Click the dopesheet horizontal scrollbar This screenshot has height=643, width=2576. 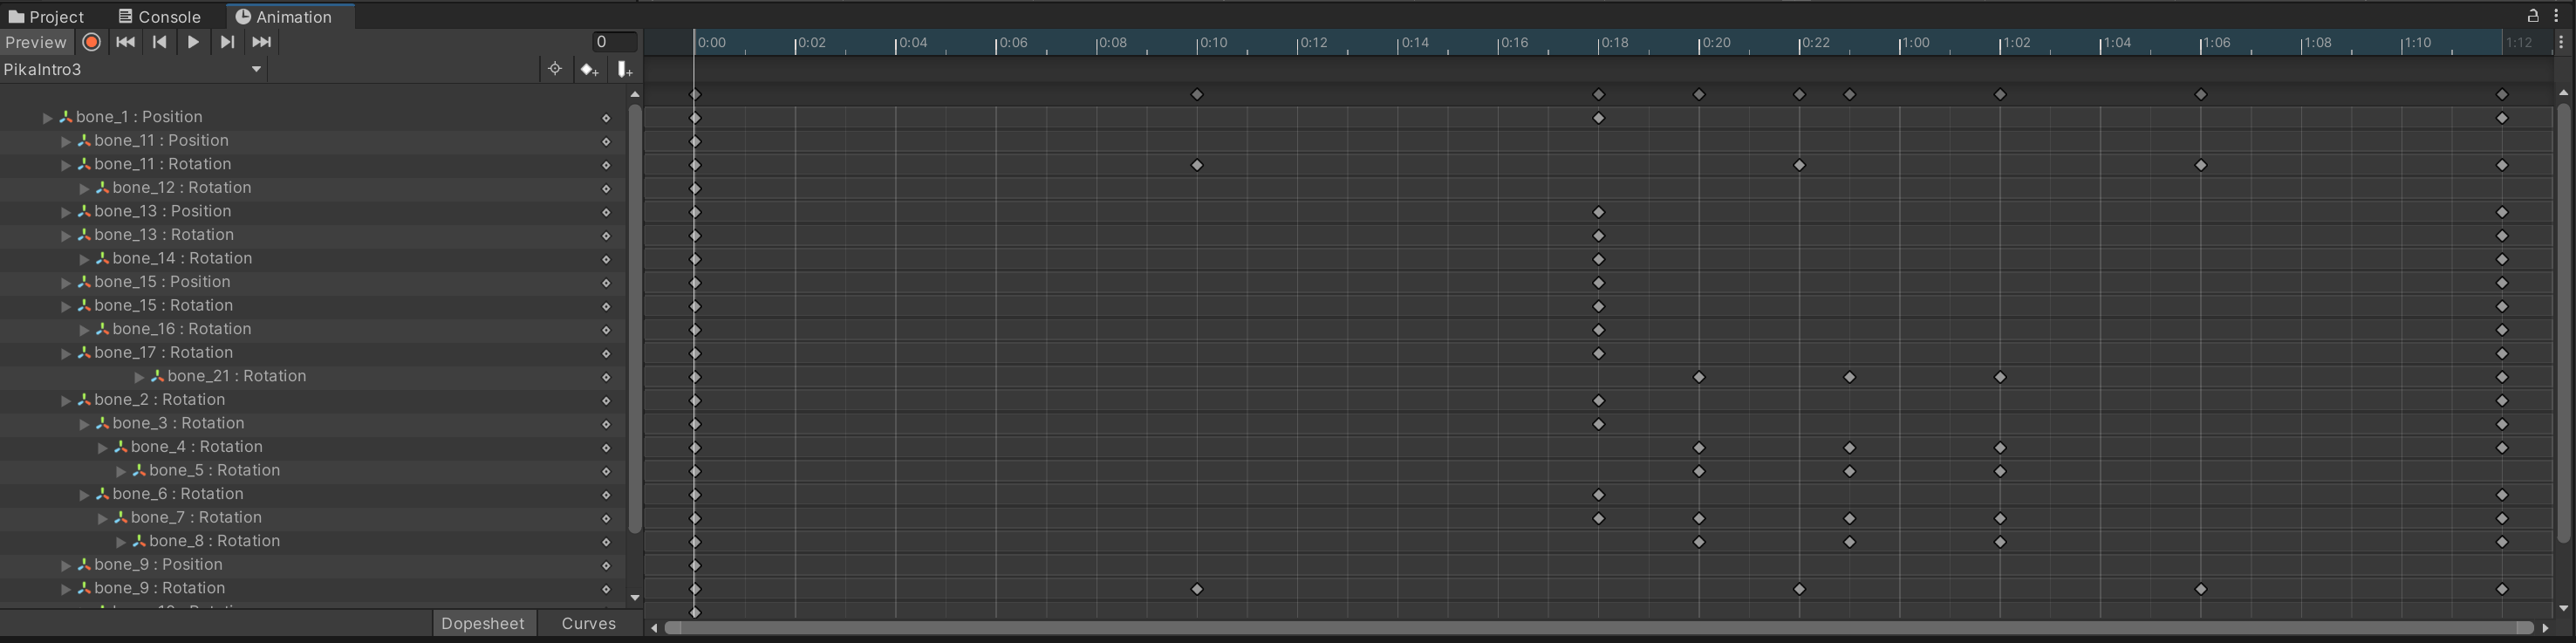[x=1598, y=628]
